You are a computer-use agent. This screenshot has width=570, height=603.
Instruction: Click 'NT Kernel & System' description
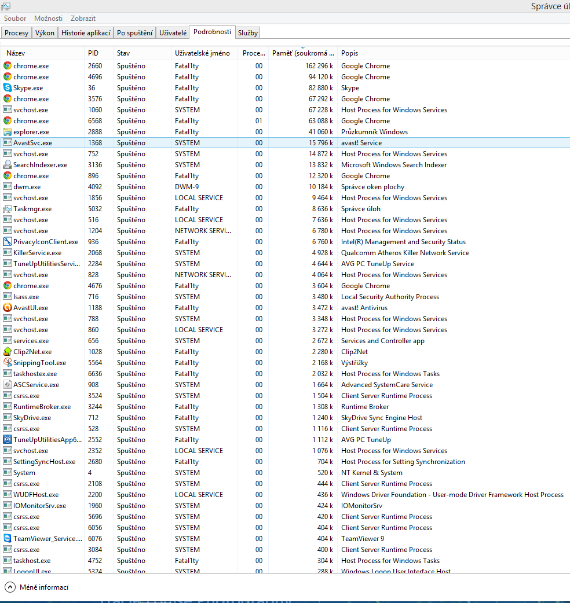coord(372,473)
